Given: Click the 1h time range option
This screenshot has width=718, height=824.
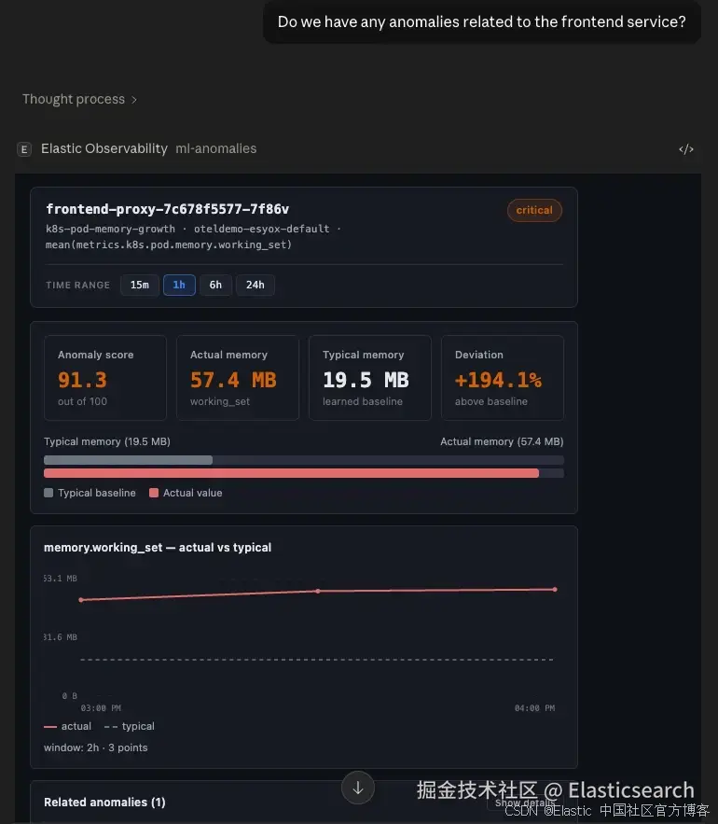Looking at the screenshot, I should [x=179, y=285].
